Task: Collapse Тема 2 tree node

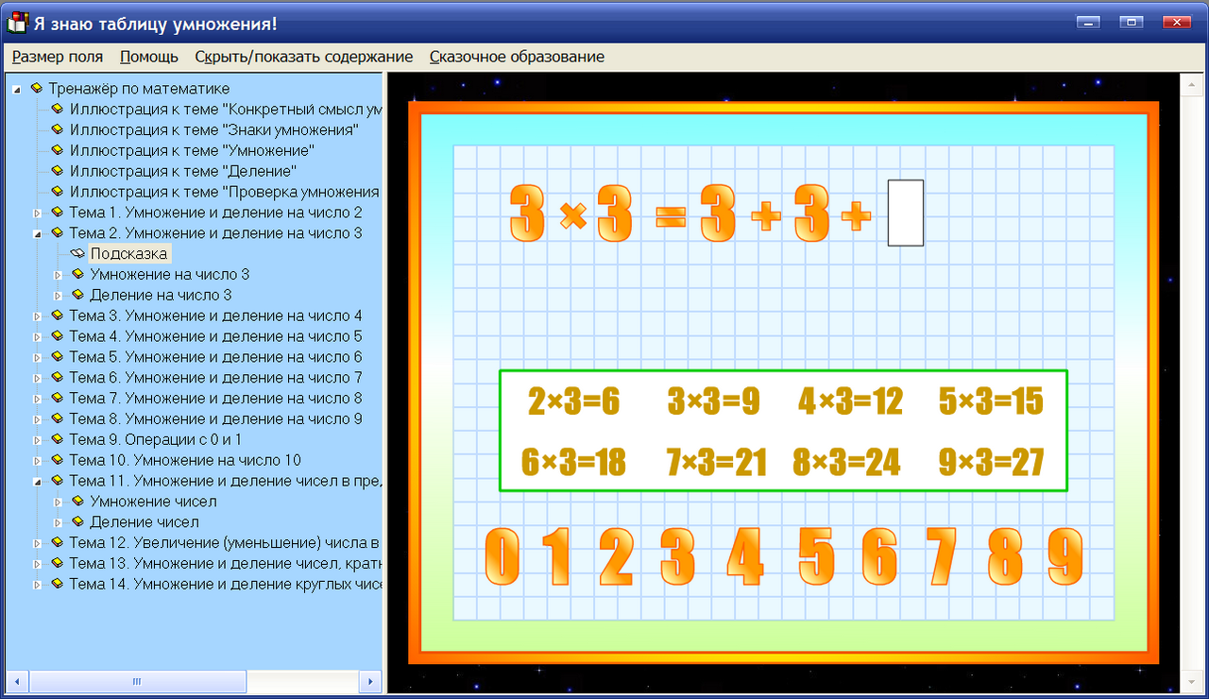Action: pyautogui.click(x=37, y=233)
